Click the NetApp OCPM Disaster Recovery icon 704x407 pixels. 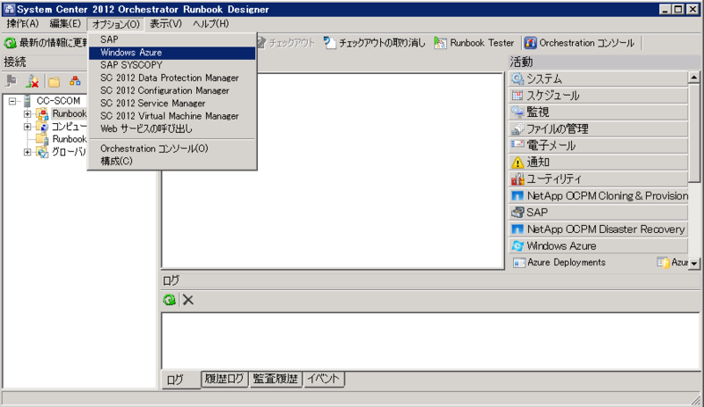(x=517, y=229)
